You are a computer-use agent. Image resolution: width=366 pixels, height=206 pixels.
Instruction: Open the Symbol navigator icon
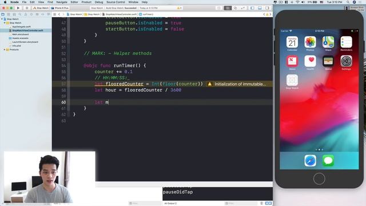coord(14,14)
